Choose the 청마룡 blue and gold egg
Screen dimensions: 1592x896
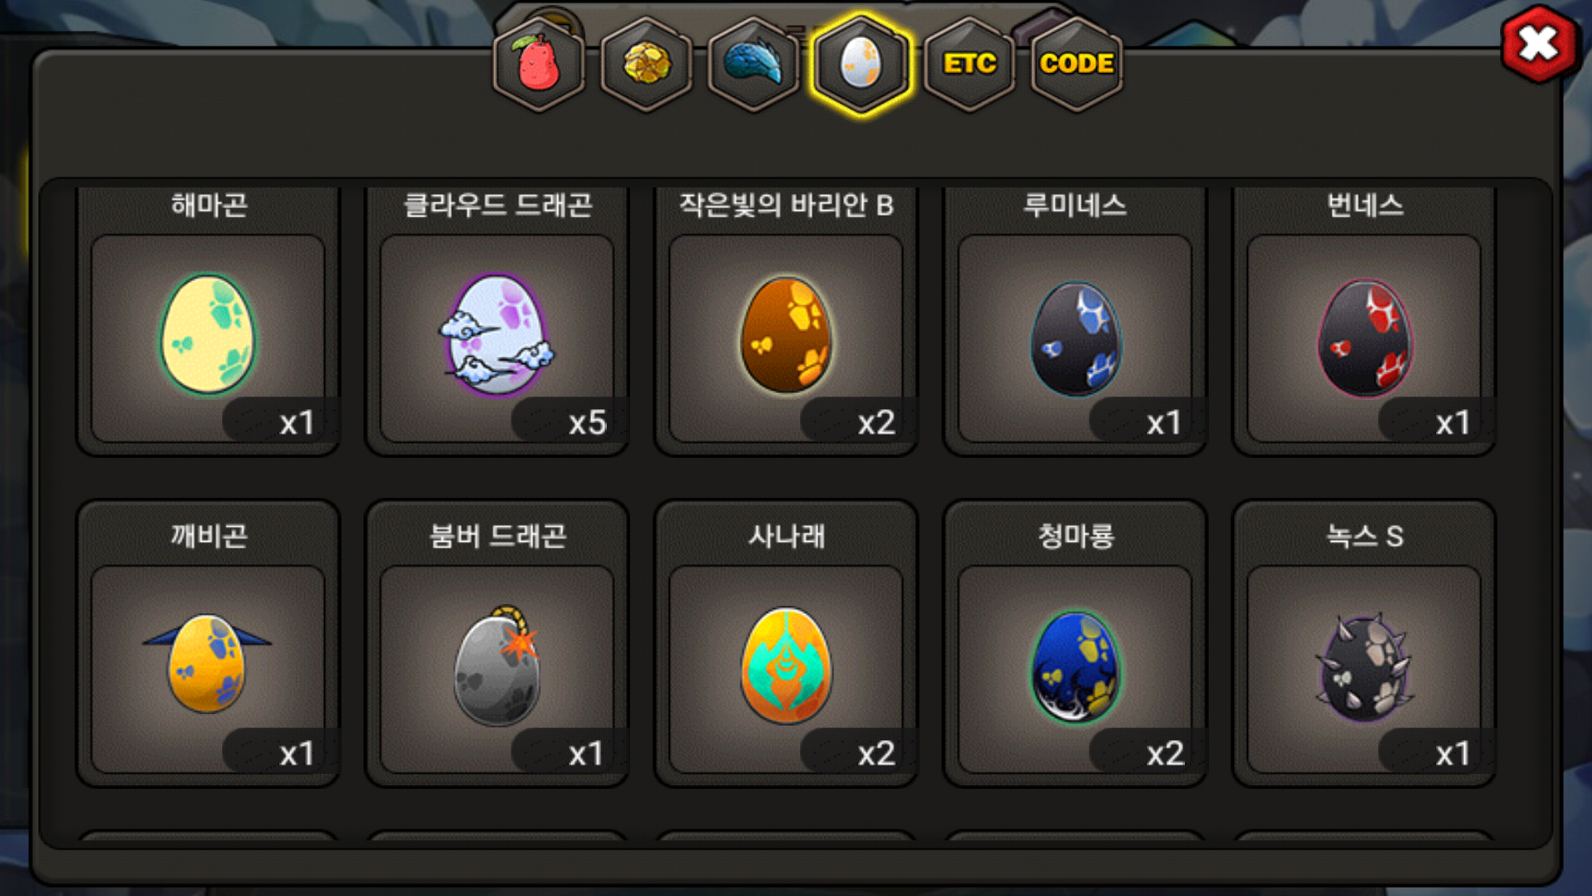[x=1075, y=666]
